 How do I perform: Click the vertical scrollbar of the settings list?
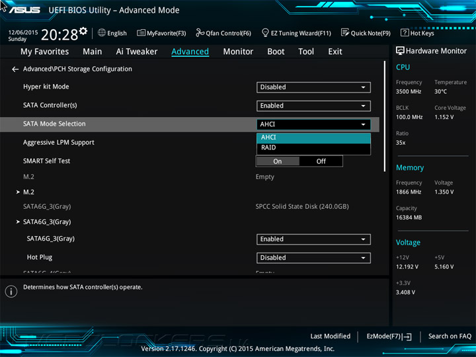point(384,116)
